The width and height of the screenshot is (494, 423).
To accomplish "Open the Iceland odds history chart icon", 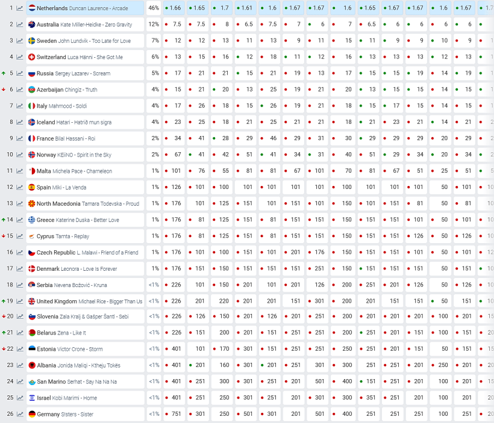I will pos(19,122).
